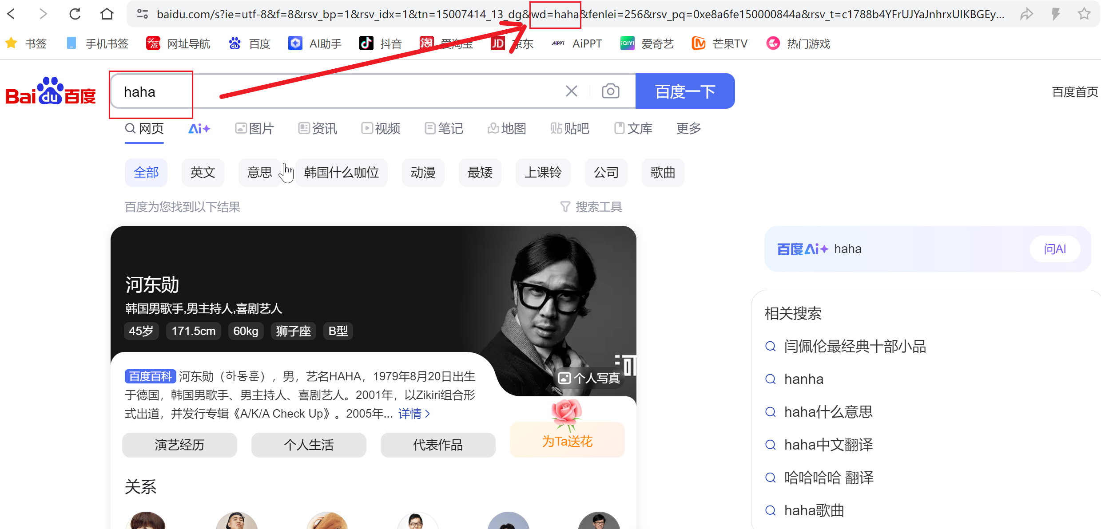Select the 公司 filter chip
Viewport: 1101px width, 529px height.
[606, 172]
